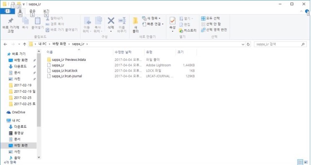
Task: Click History (히스토리) in the ribbon
Action: click(x=188, y=30)
